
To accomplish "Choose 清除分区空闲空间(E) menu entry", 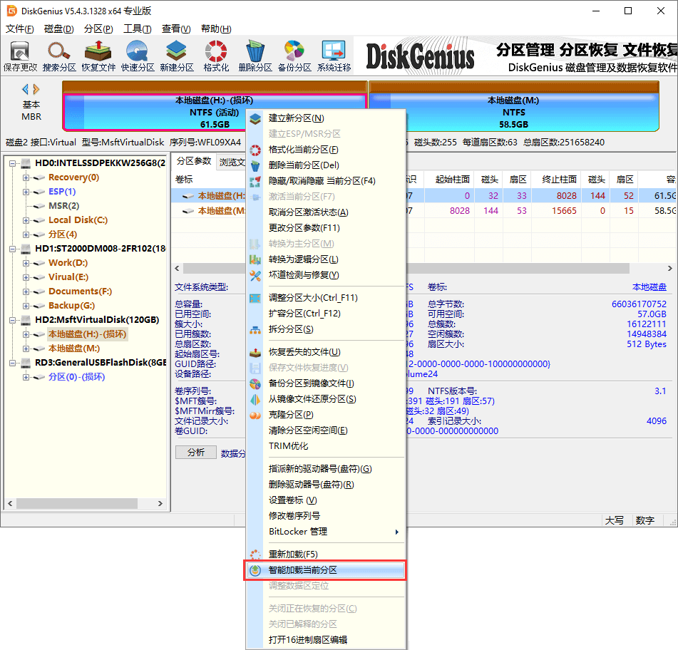I will pos(325,430).
